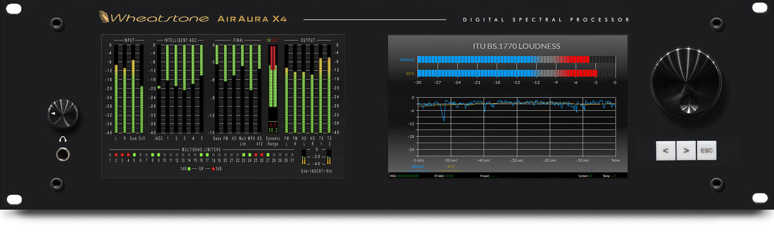Screen dimensions: 774x236
Task: Click the 10 S loudness bar meter
Action: [x=517, y=73]
